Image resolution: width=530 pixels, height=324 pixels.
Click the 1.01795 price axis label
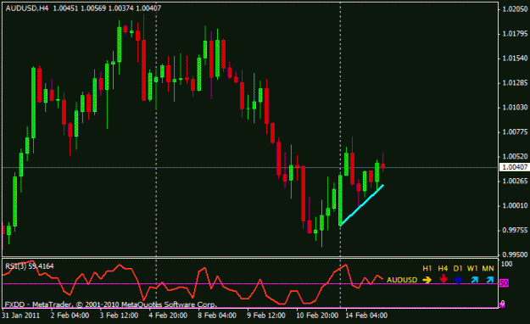click(515, 33)
